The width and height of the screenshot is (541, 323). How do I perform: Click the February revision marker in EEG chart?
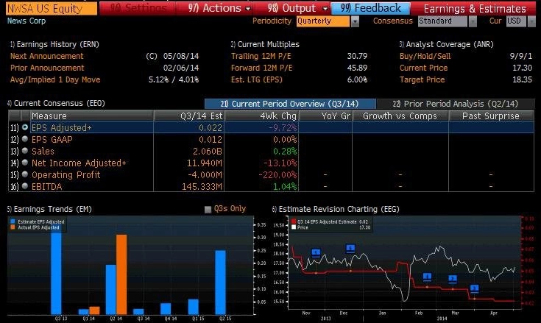click(427, 277)
